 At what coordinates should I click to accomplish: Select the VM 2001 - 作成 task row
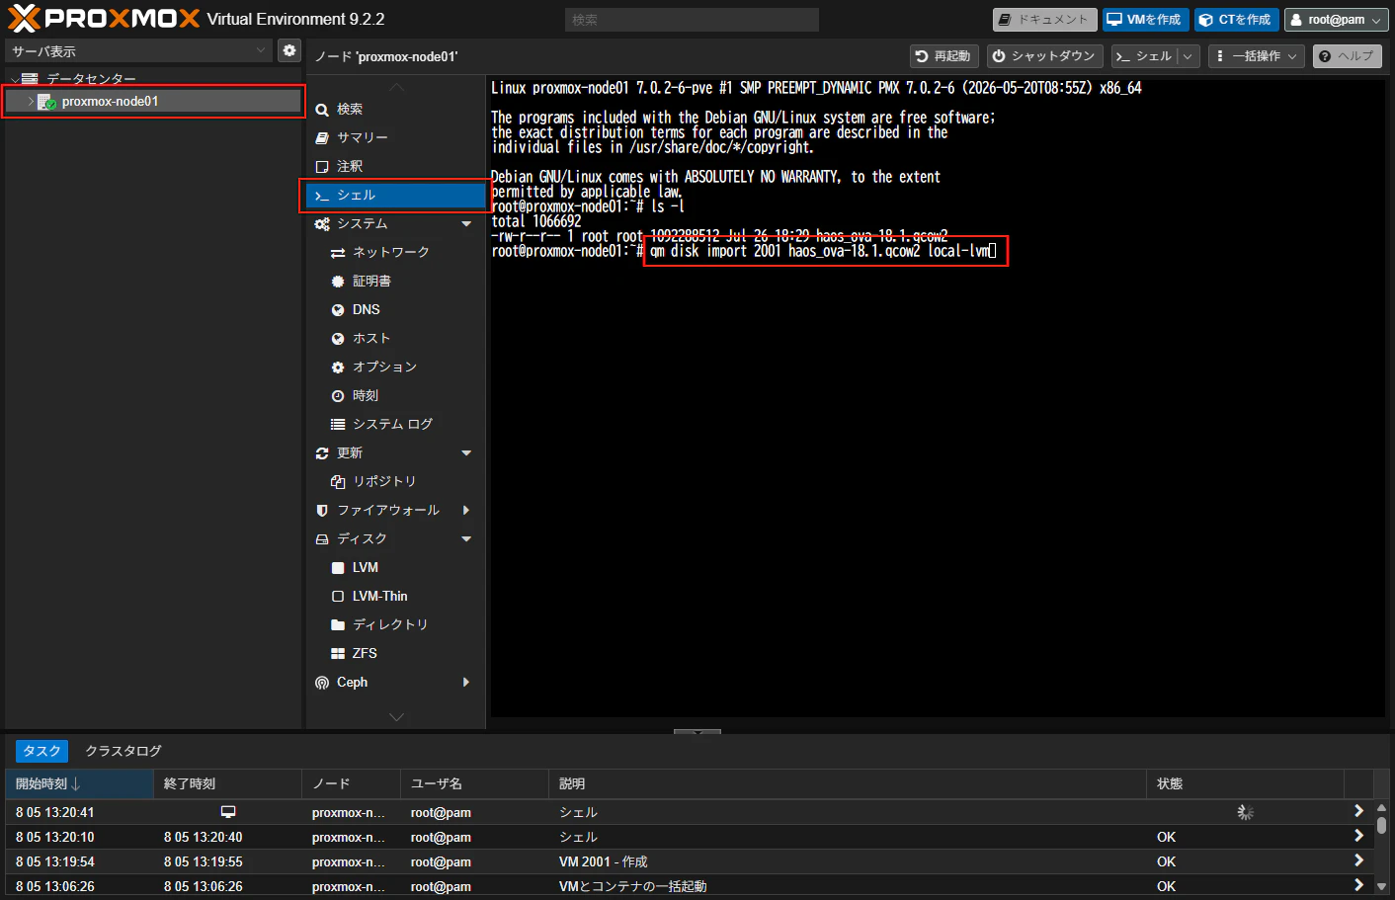pos(689,861)
